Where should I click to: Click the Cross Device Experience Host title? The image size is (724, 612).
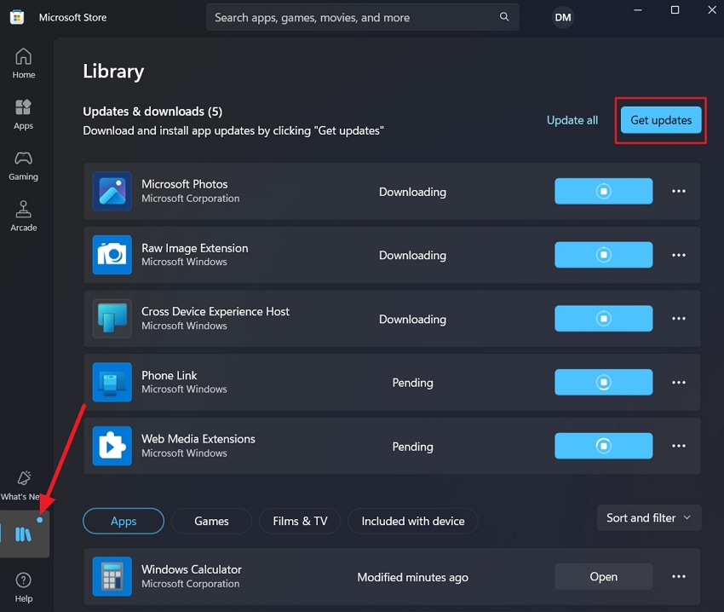(x=215, y=312)
